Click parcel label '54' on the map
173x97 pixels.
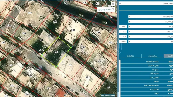[x=48, y=88]
